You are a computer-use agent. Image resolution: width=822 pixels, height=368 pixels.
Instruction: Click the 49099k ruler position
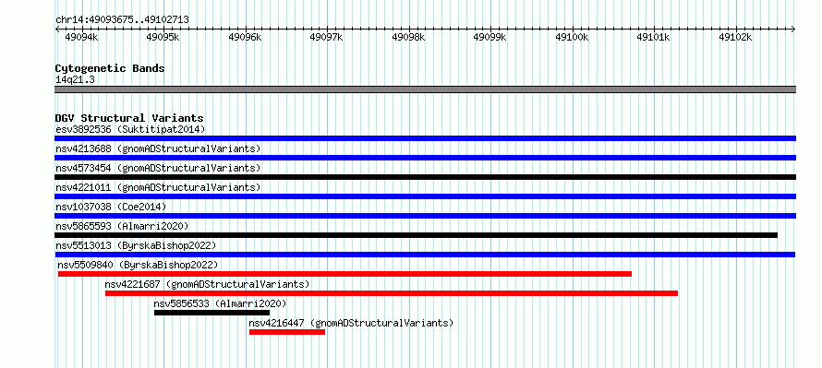click(x=490, y=38)
